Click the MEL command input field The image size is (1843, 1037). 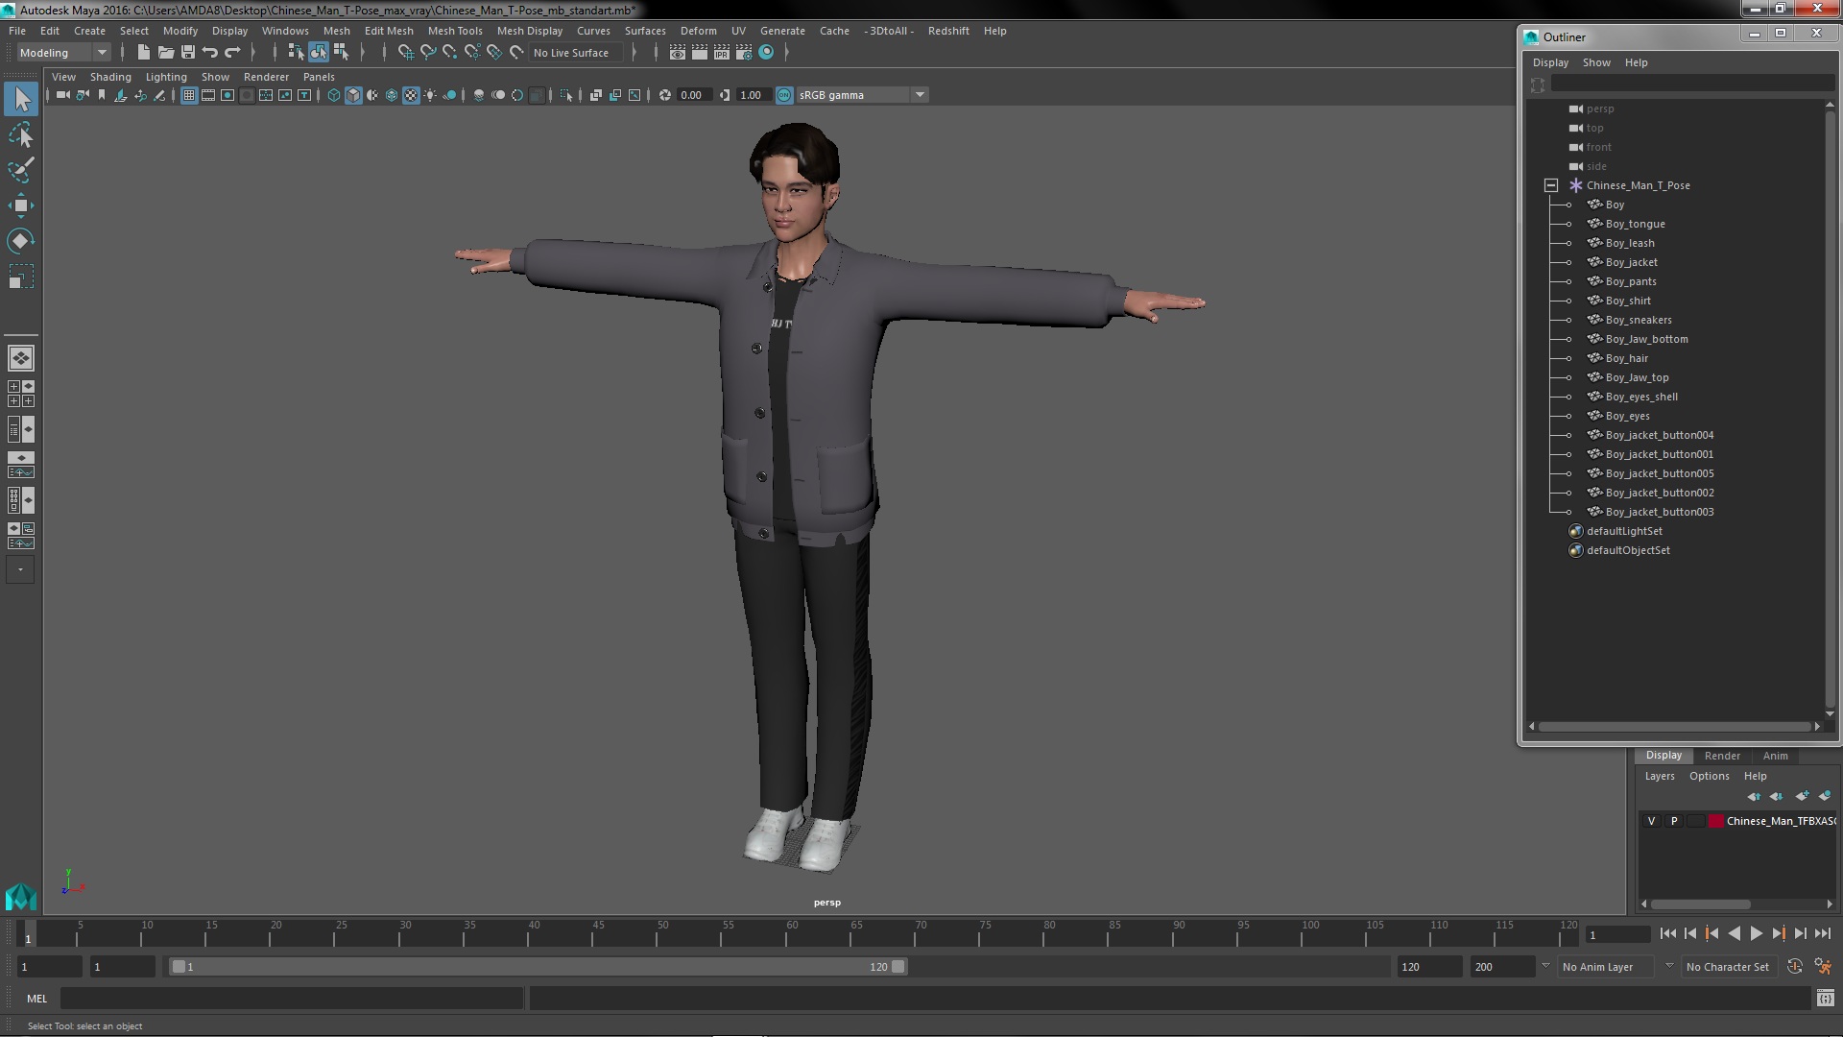(292, 999)
